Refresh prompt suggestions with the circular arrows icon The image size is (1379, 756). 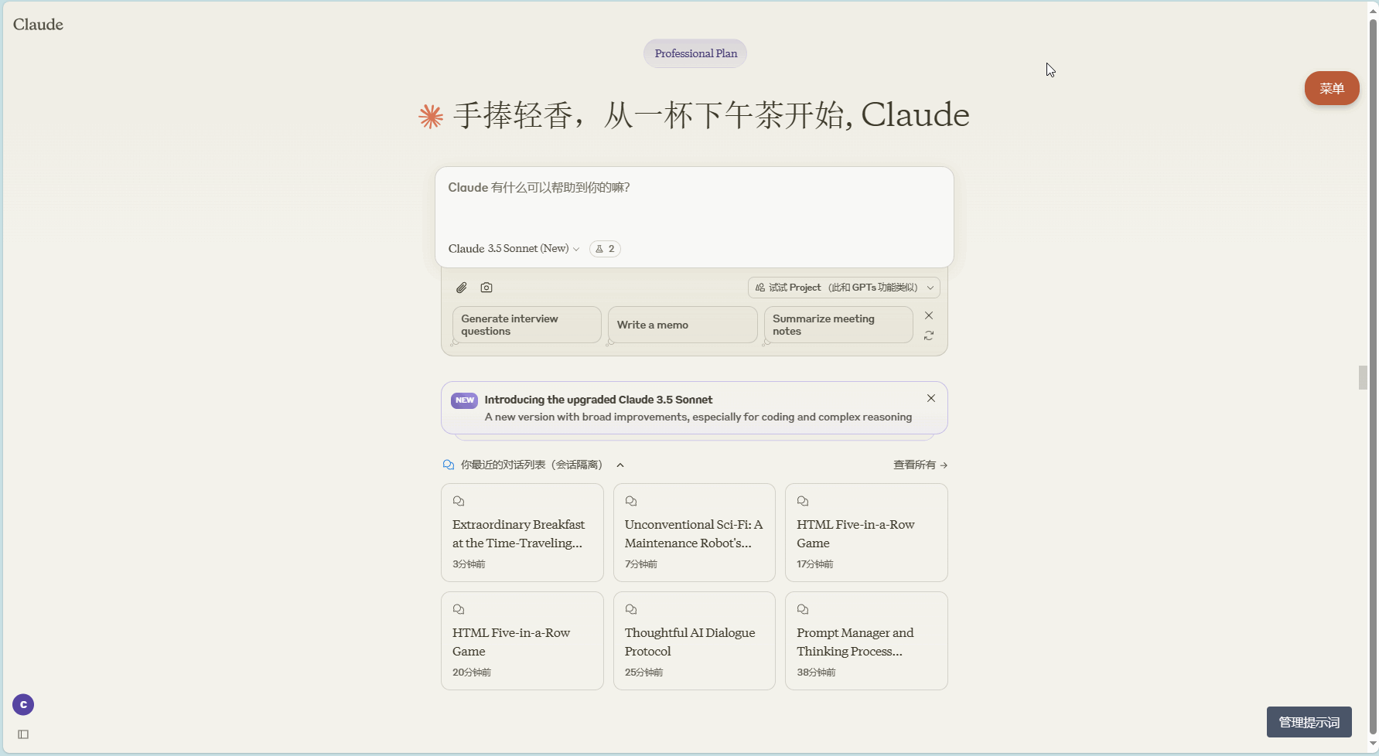928,335
